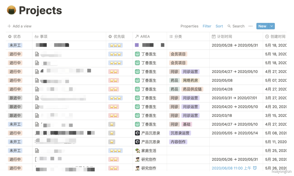Click the two-star priority in the 网络药房 row
The width and height of the screenshot is (294, 176).
(x=114, y=81)
